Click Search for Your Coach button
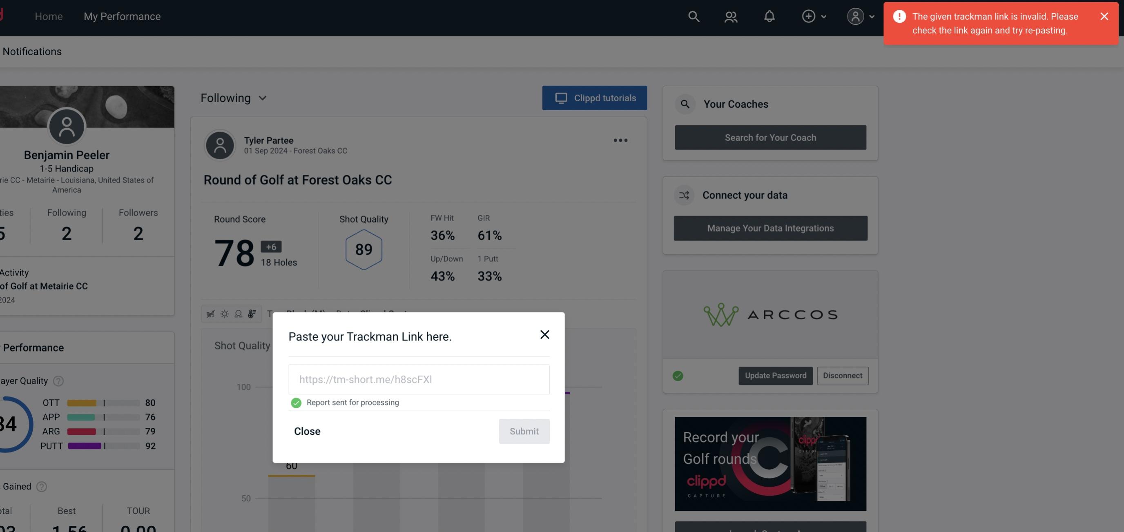 click(x=771, y=137)
